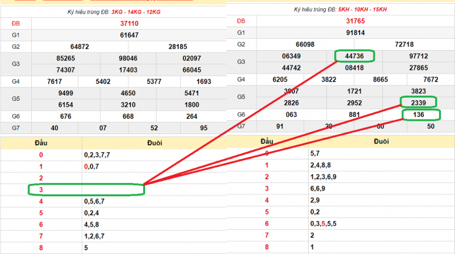The width and height of the screenshot is (455, 254).
Task: Pick G3 number 66045
Action: 192,70
